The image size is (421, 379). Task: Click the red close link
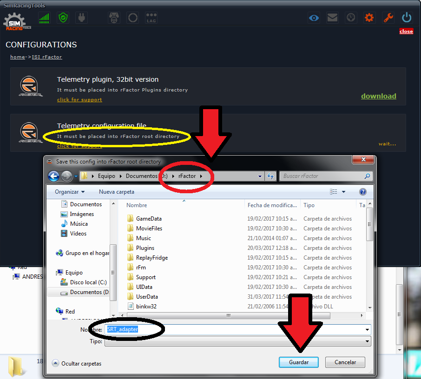coord(406,32)
